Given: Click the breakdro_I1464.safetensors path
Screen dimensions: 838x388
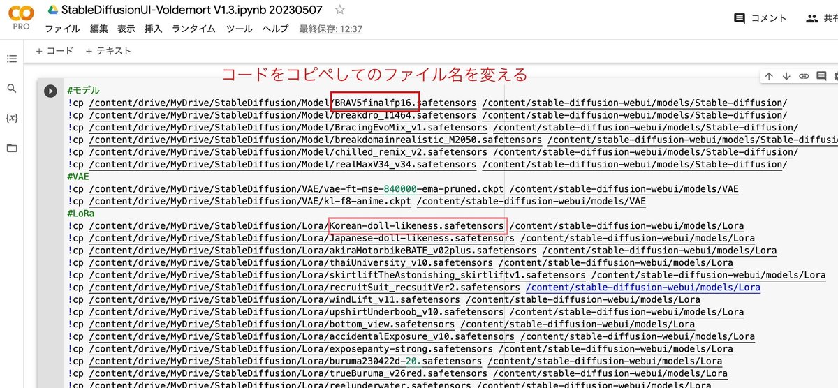Looking at the screenshot, I should [283, 114].
